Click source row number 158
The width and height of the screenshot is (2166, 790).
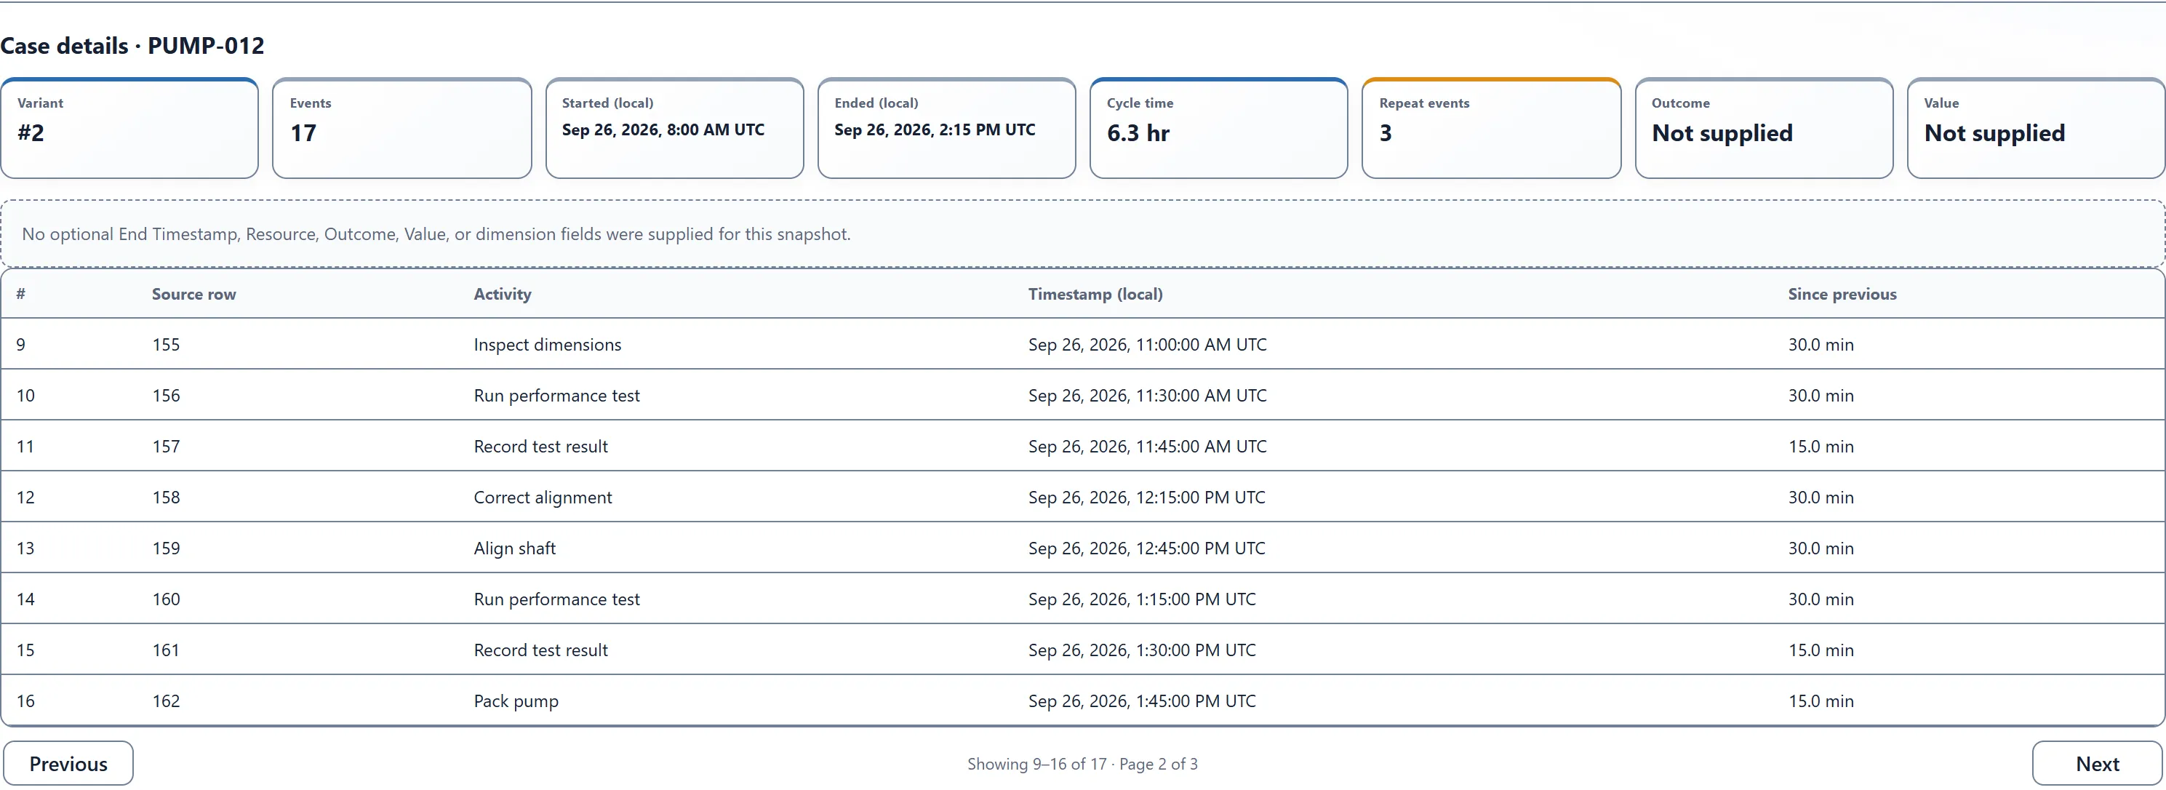pyautogui.click(x=167, y=498)
